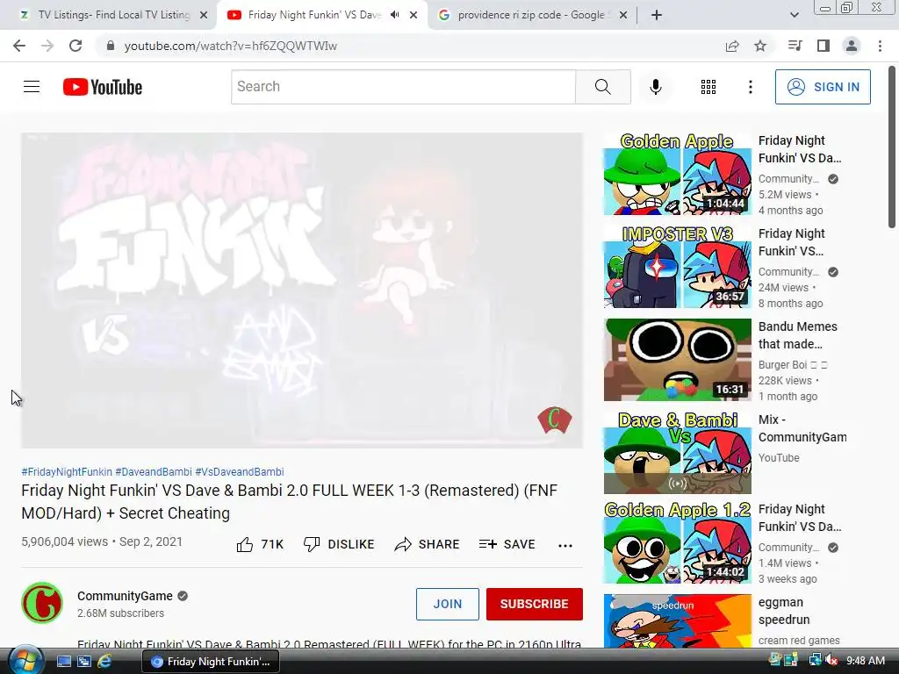The width and height of the screenshot is (899, 674).
Task: Switch to providence ri zip code tab
Action: point(532,15)
